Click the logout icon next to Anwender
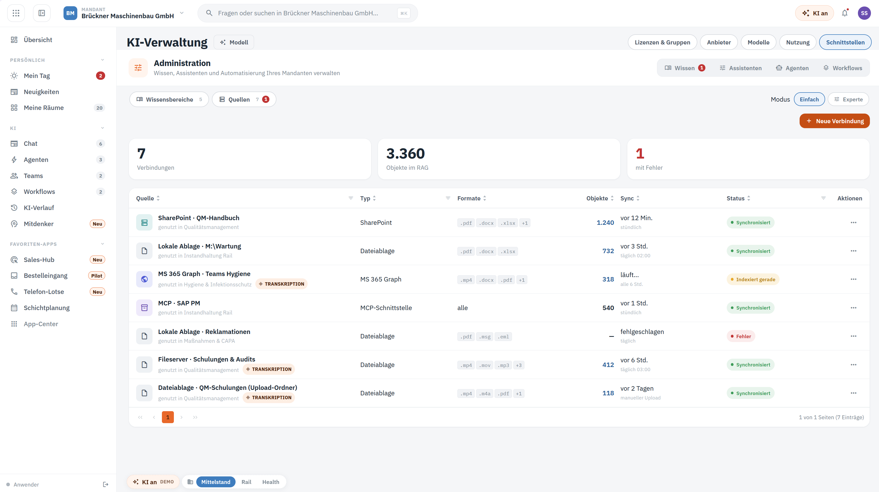Viewport: 879px width, 492px height. point(105,484)
